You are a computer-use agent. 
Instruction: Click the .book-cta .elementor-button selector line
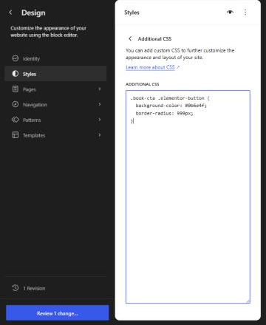[x=170, y=98]
